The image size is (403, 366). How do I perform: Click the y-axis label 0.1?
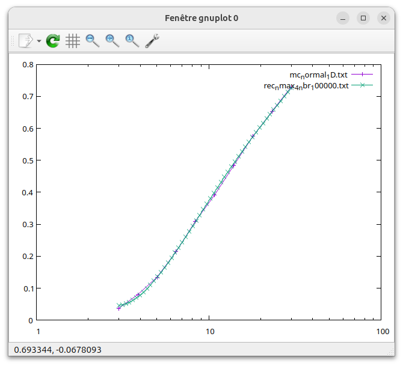coord(28,288)
